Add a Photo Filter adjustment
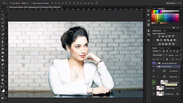 168,40
